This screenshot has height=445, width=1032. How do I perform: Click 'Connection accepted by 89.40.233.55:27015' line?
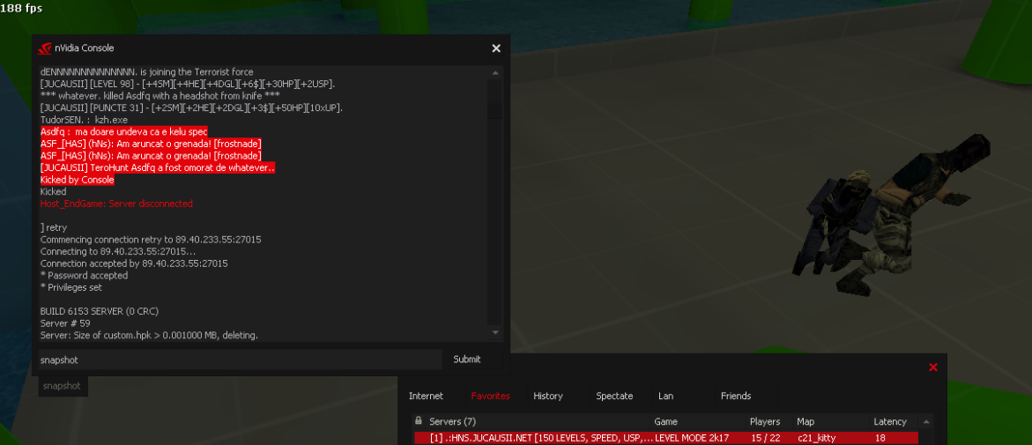pyautogui.click(x=134, y=263)
